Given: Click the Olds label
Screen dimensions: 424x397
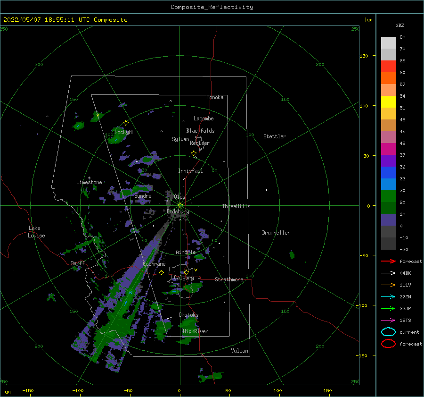Looking at the screenshot, I should point(179,197).
